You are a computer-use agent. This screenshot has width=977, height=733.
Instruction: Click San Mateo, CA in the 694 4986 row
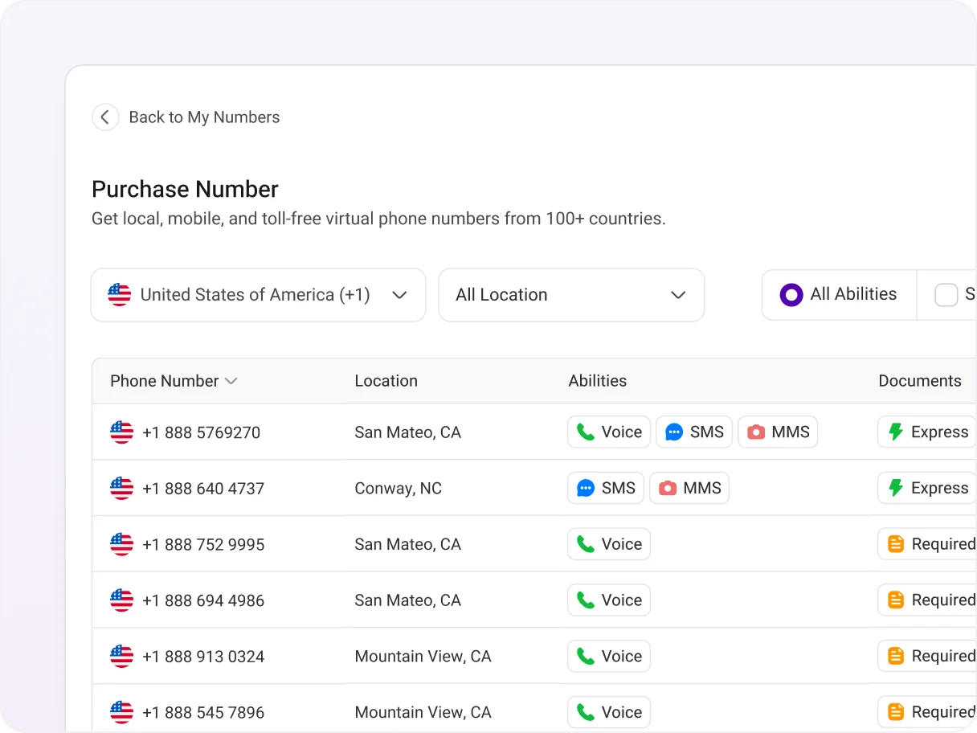408,600
